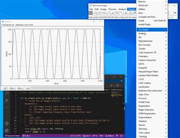Expand the BigDataViewer submenu
The height and width of the screenshot is (138, 180).
pyautogui.click(x=152, y=41)
